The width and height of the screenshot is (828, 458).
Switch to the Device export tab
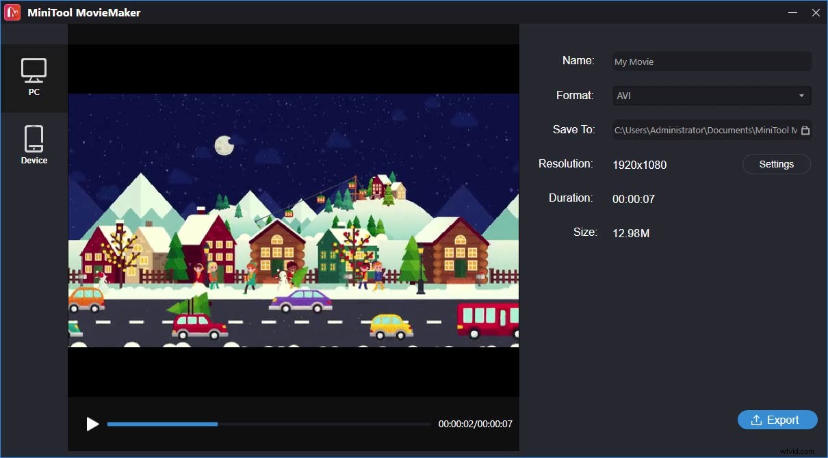tap(34, 145)
